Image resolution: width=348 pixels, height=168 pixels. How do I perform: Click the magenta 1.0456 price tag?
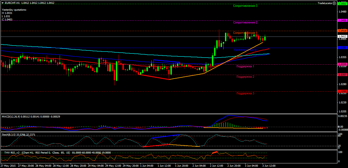coord(342,20)
